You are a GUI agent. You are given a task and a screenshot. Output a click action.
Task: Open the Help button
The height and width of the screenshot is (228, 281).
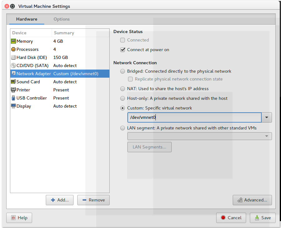point(19,218)
